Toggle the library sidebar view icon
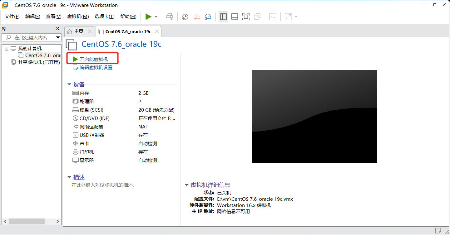 223,17
